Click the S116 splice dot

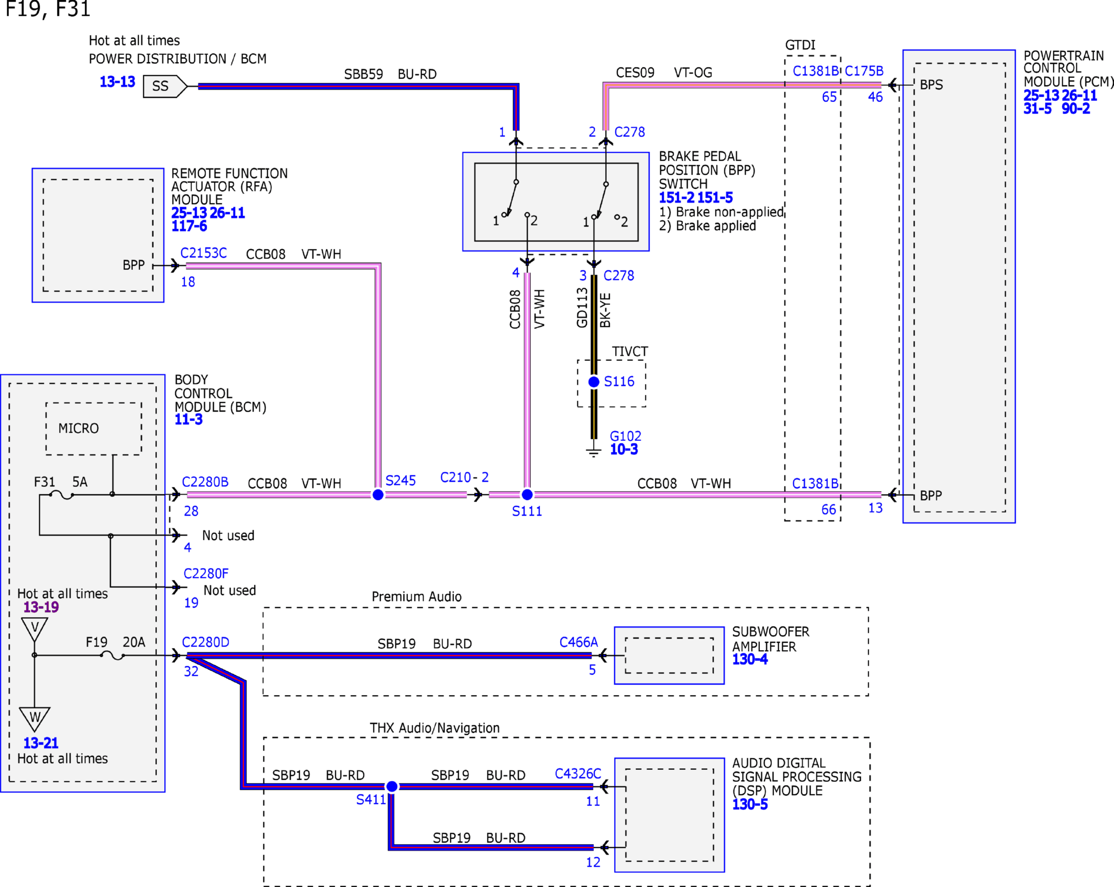click(594, 382)
